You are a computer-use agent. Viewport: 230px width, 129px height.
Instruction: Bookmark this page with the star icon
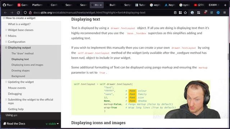click(x=185, y=13)
